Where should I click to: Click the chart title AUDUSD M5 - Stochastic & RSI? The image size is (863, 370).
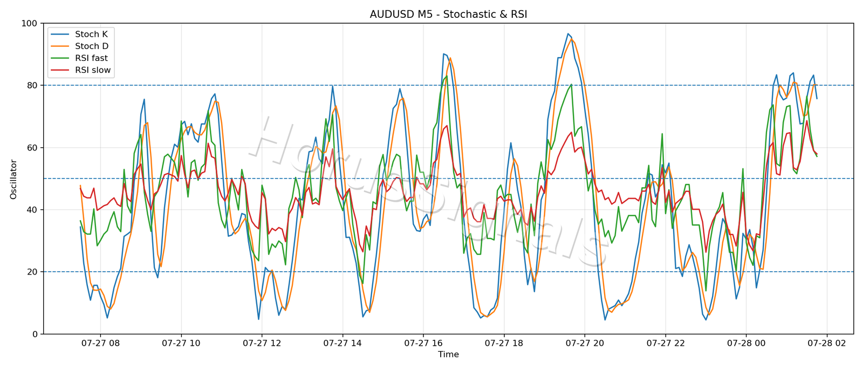(448, 15)
